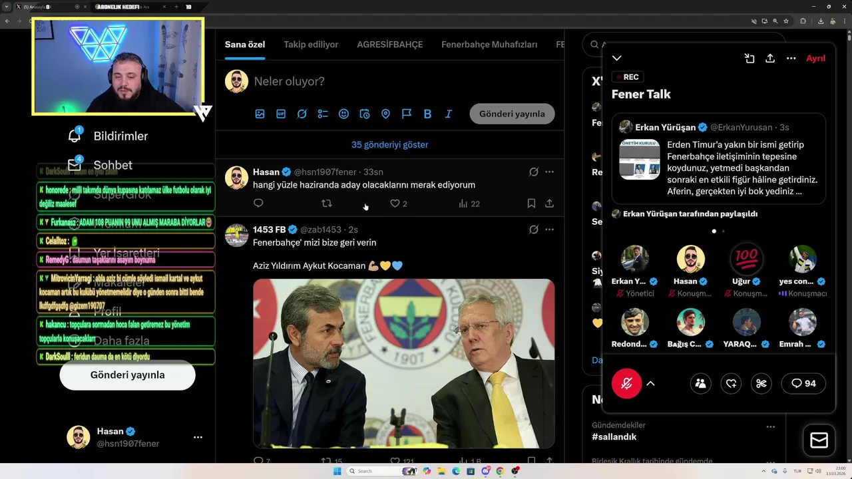Select Bağış C... listener avatar
This screenshot has width=852, height=479.
[x=691, y=322]
